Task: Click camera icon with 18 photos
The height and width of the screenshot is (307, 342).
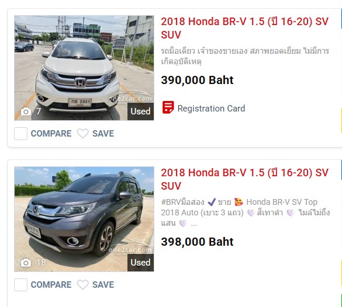Action: pyautogui.click(x=26, y=263)
